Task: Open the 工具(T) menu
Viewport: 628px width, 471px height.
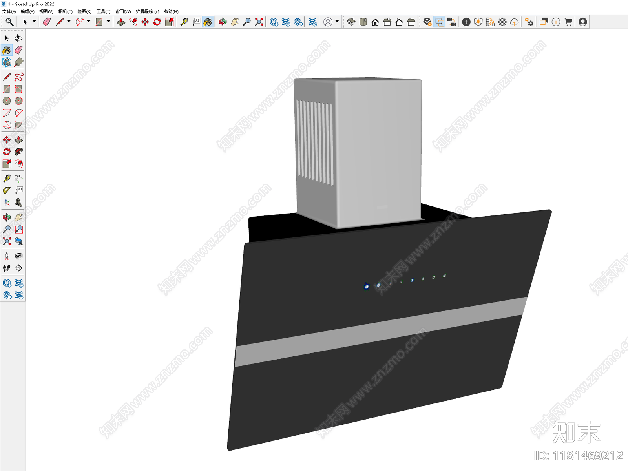Action: coord(104,11)
